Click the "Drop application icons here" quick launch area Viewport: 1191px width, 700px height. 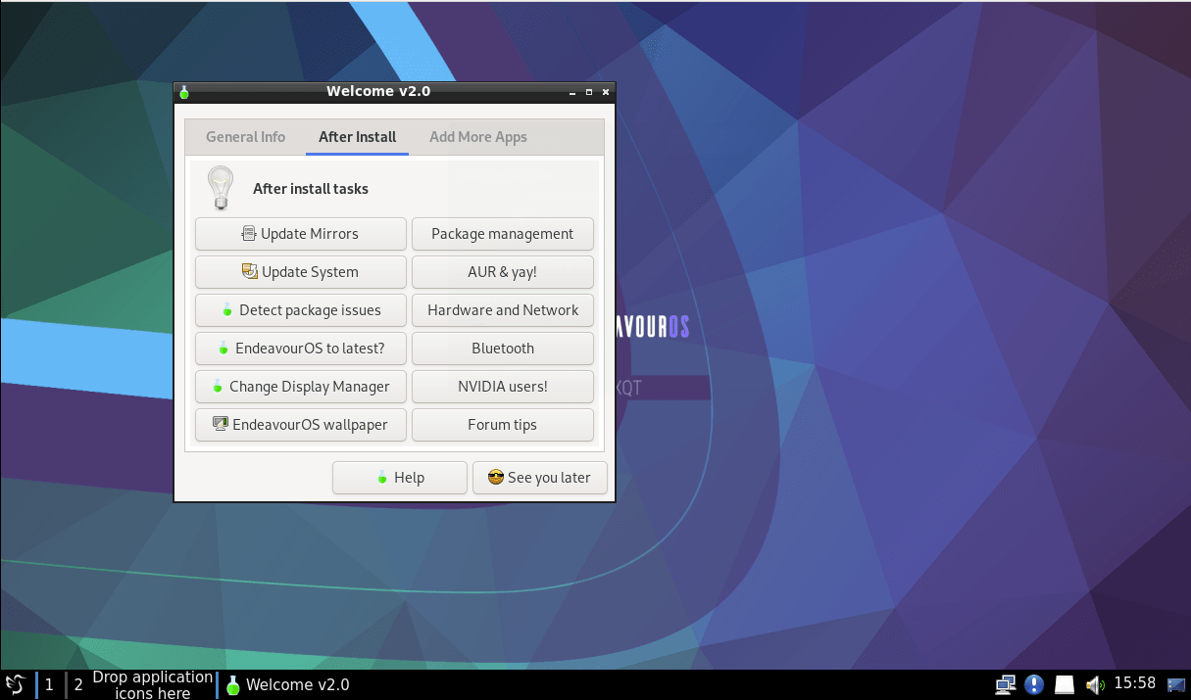pos(153,684)
